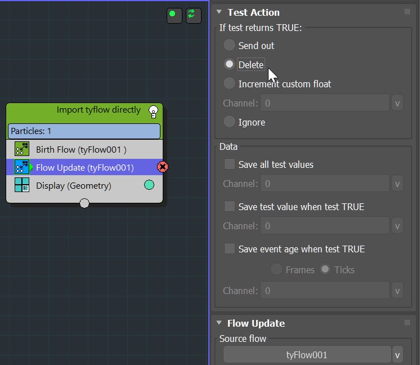Screen dimensions: 420x365
Task: Select the Flow Update (tyFlow001) operator
Action: click(84, 167)
